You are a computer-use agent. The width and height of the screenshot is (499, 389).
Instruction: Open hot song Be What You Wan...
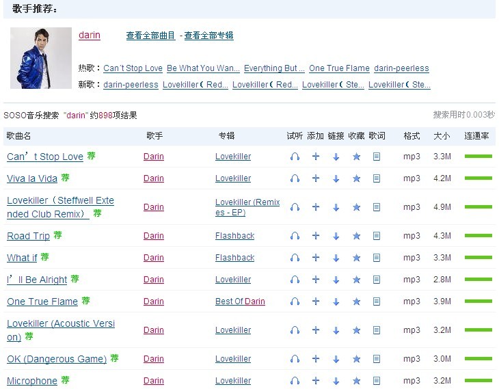point(203,68)
